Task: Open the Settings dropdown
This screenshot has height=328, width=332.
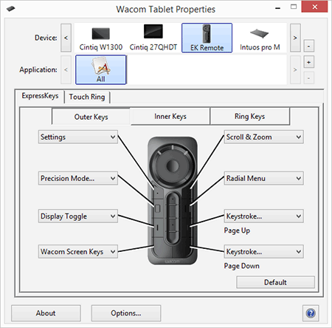Action: coord(78,137)
